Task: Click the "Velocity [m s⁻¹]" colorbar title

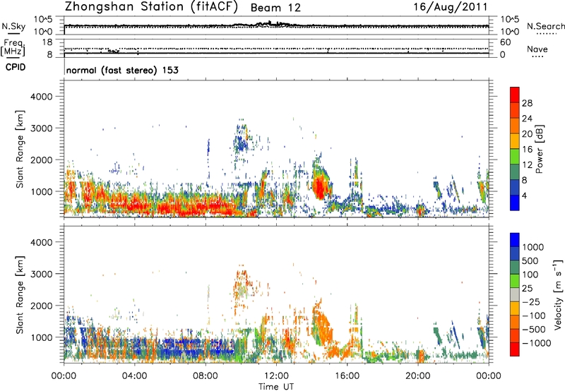Action: (x=558, y=294)
